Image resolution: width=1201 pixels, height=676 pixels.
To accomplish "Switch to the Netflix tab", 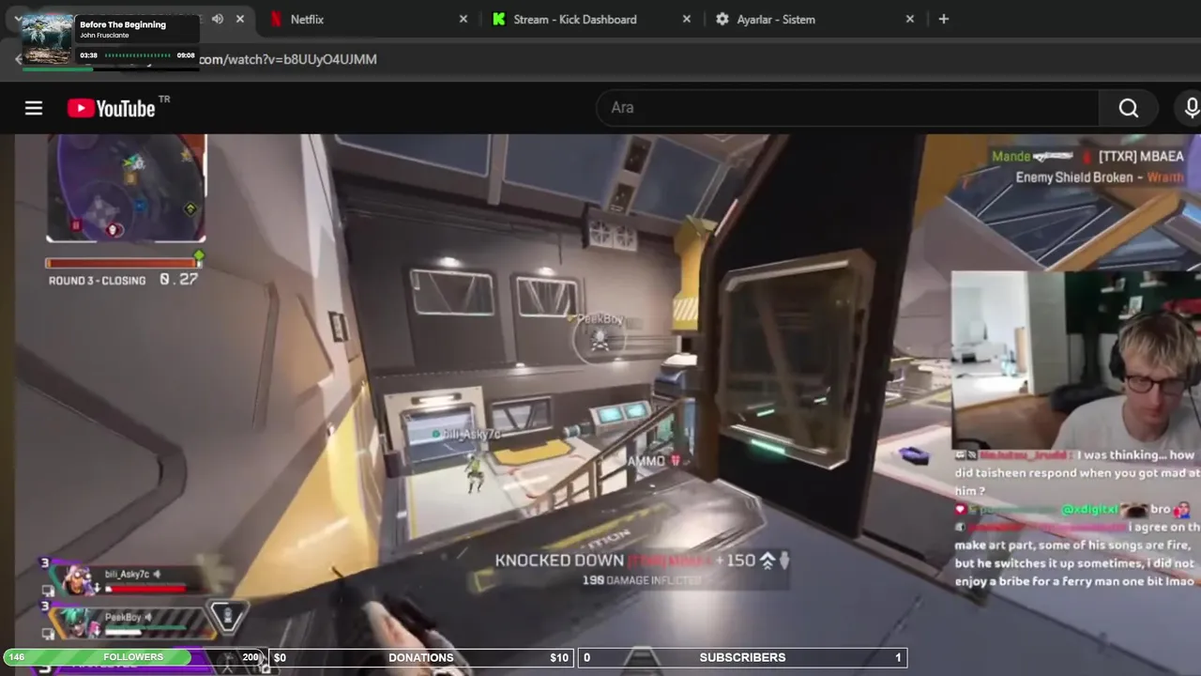I will coord(368,19).
